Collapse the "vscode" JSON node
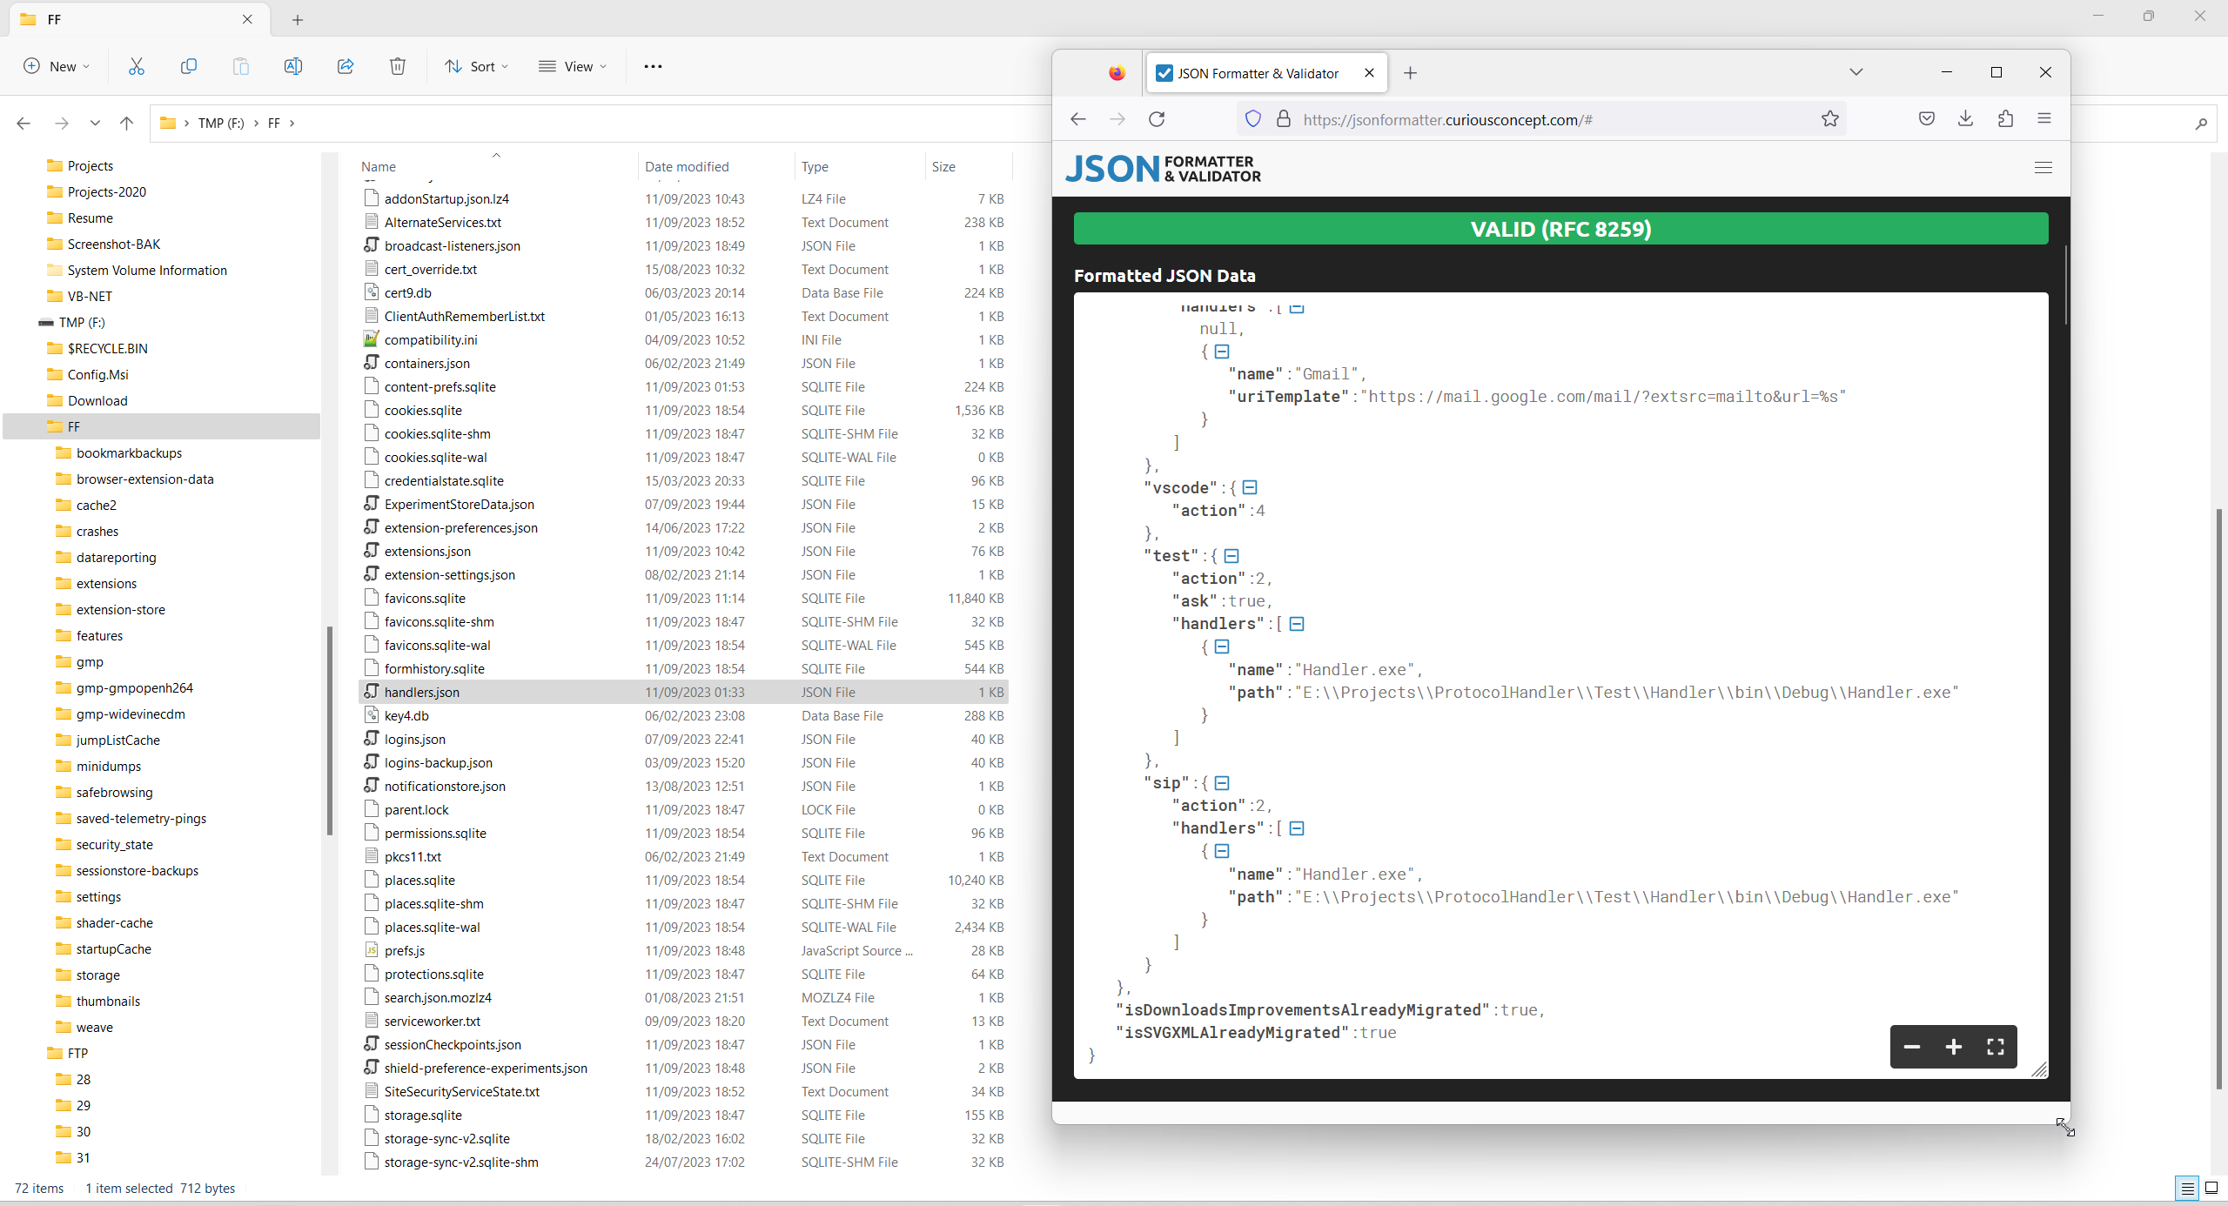 (1250, 487)
